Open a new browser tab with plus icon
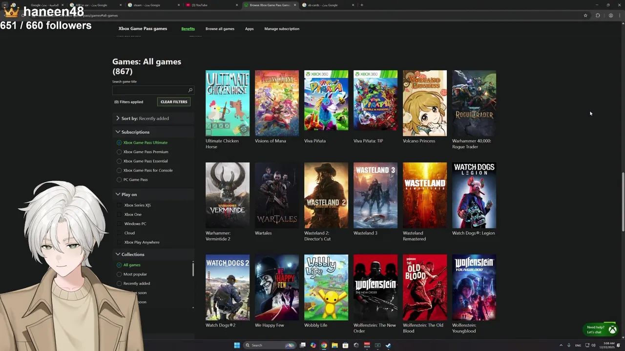The width and height of the screenshot is (625, 351). coord(361,5)
